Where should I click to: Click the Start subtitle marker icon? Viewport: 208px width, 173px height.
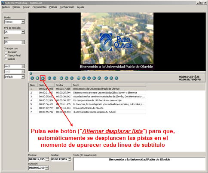(x=94, y=78)
